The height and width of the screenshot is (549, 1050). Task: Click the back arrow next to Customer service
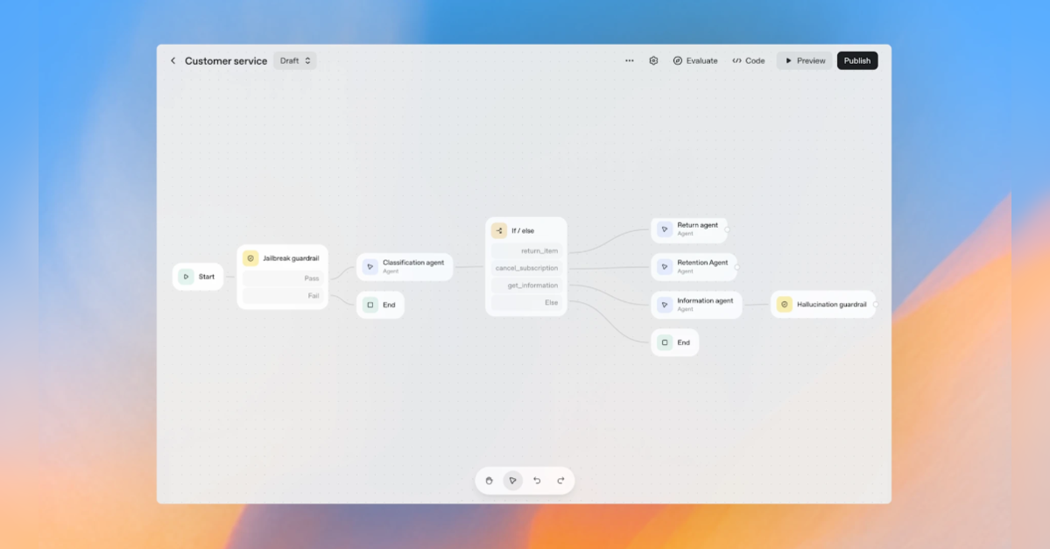point(173,60)
